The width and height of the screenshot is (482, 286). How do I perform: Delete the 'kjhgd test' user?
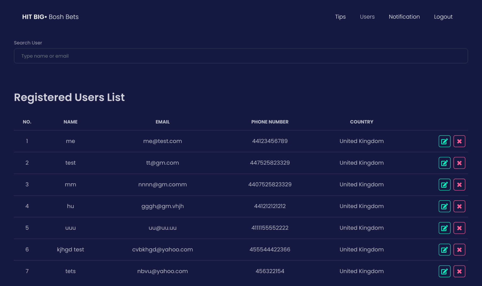coord(459,250)
